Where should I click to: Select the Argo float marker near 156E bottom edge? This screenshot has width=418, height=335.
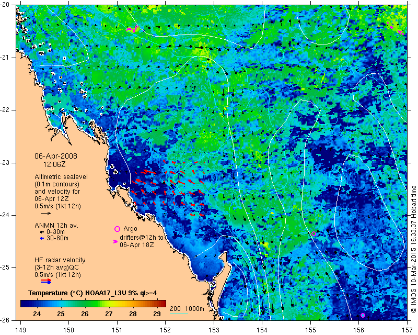(x=363, y=315)
